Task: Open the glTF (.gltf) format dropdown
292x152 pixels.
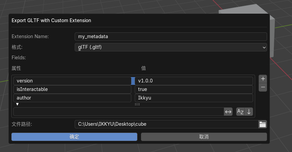Action: click(171, 47)
